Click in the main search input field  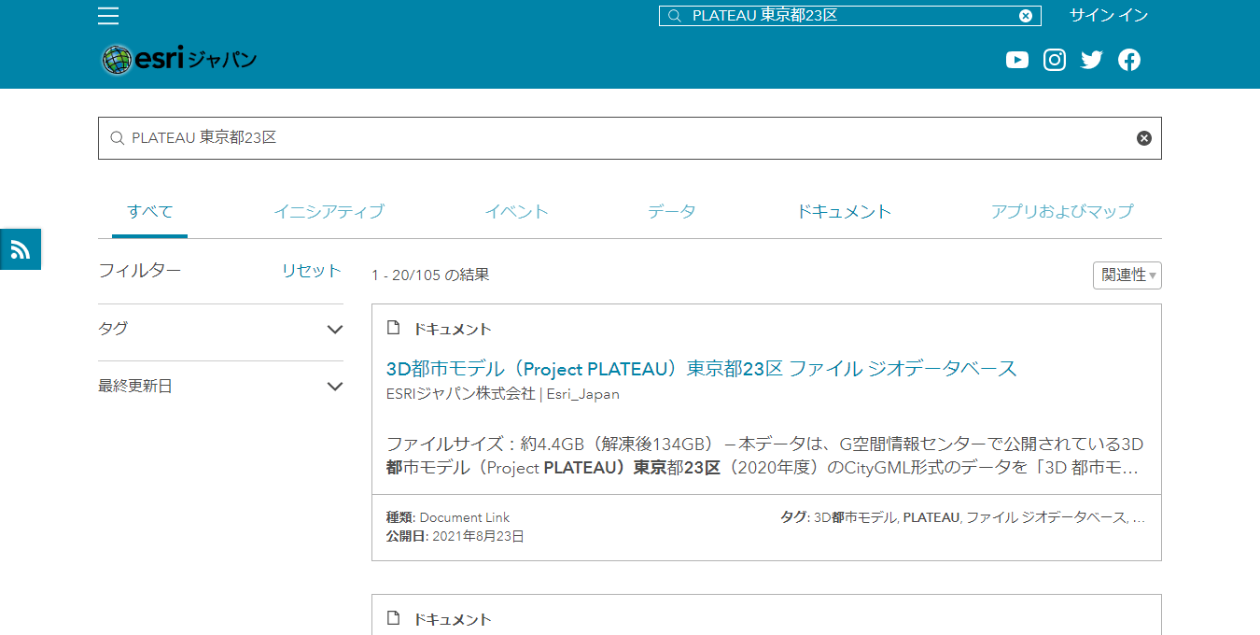coord(630,138)
